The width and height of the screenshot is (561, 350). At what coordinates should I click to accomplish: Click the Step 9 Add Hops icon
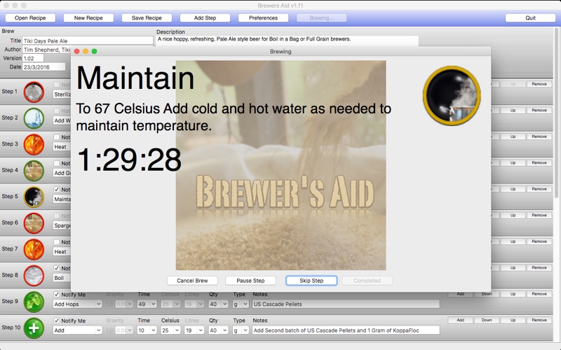pyautogui.click(x=34, y=301)
